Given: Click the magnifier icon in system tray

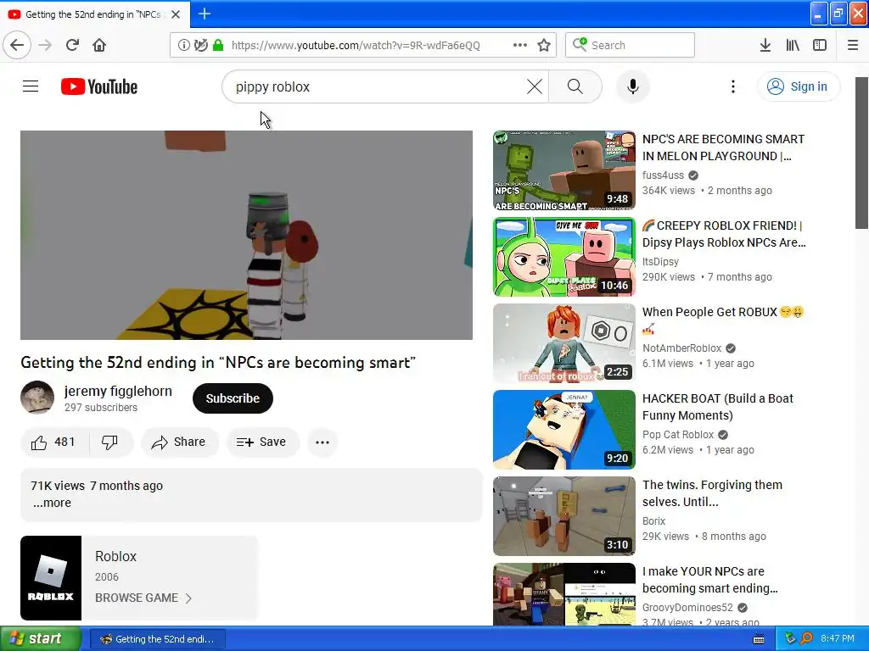Looking at the screenshot, I should pyautogui.click(x=806, y=638).
